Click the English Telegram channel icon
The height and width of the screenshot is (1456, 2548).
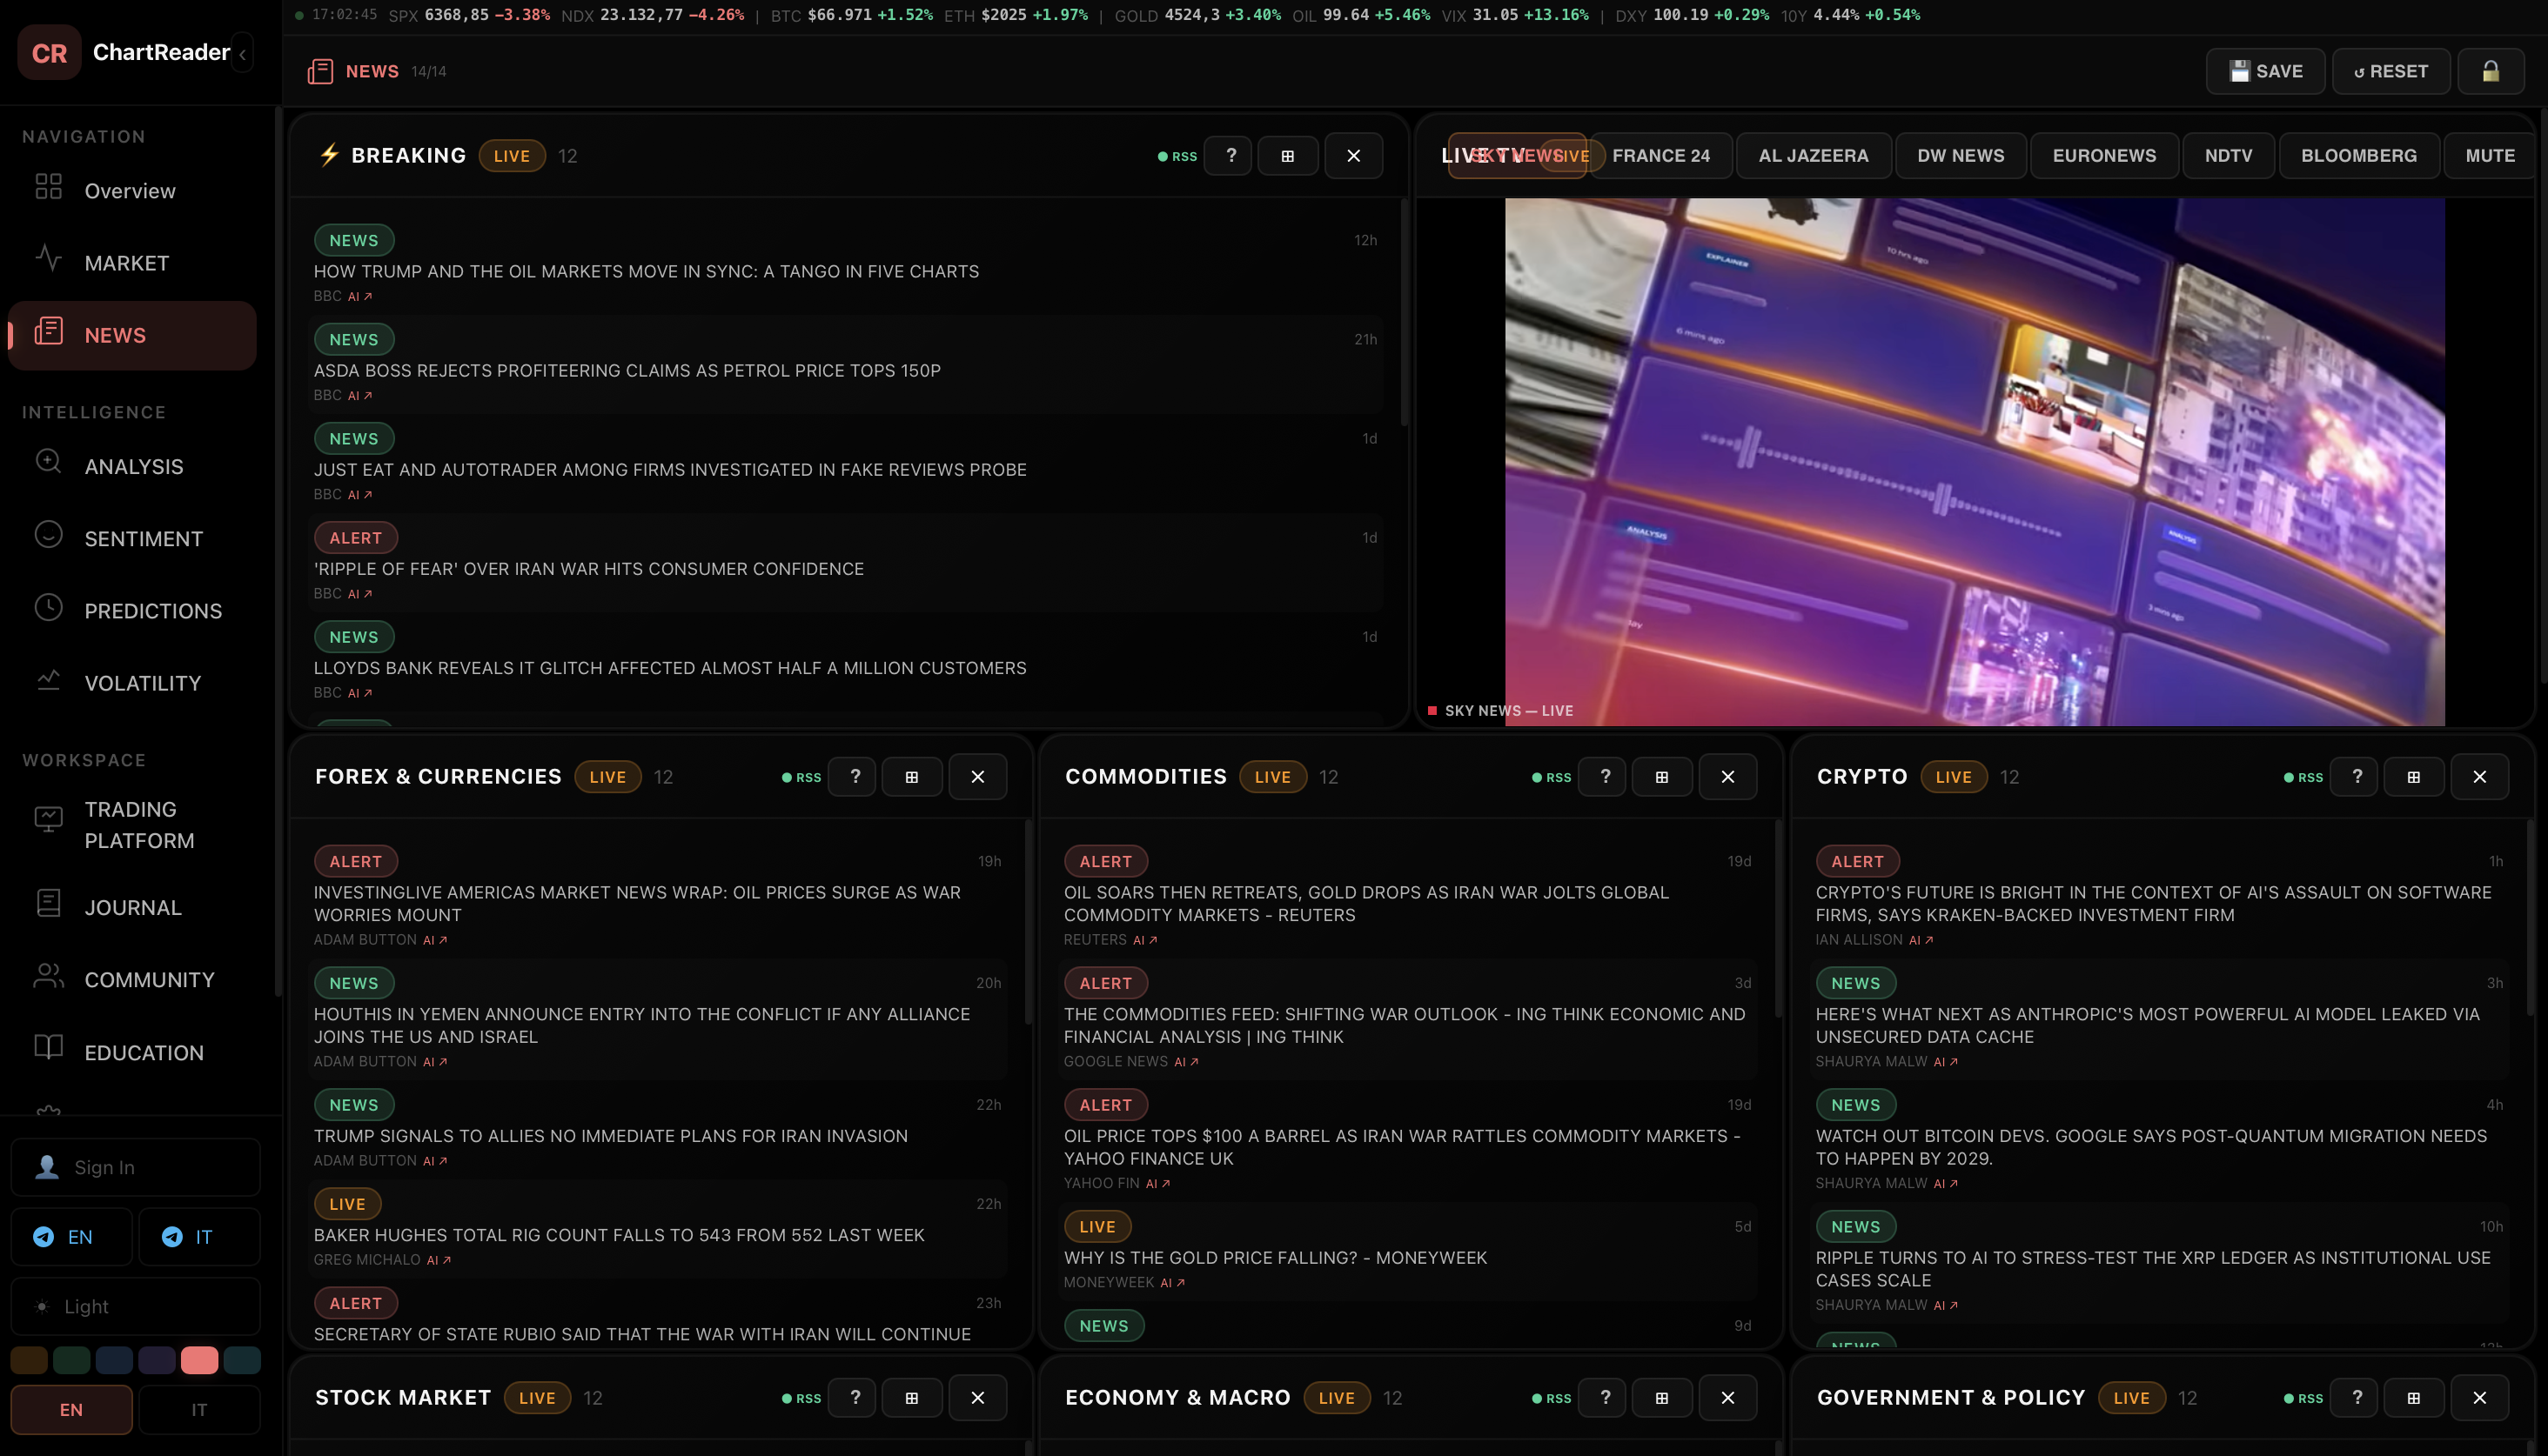tap(44, 1237)
